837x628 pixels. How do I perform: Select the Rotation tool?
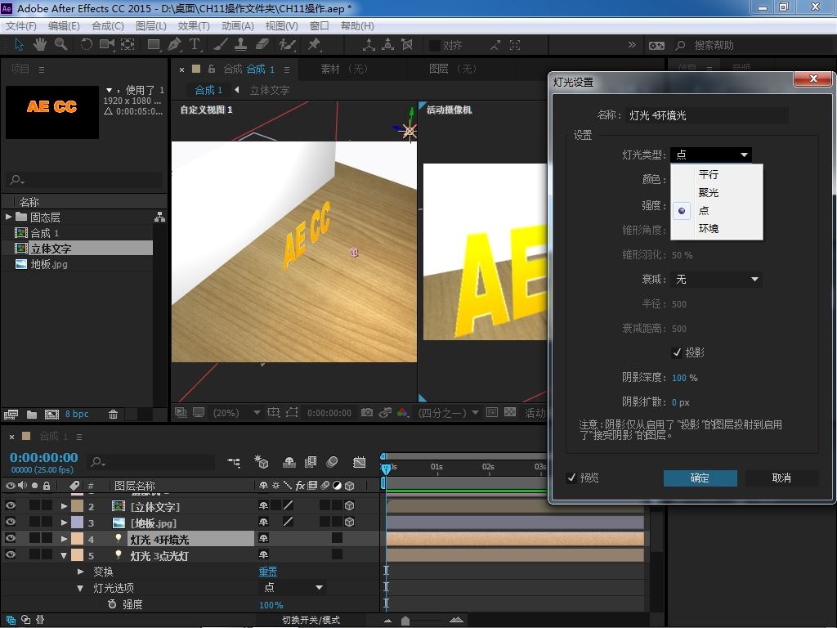coord(86,45)
